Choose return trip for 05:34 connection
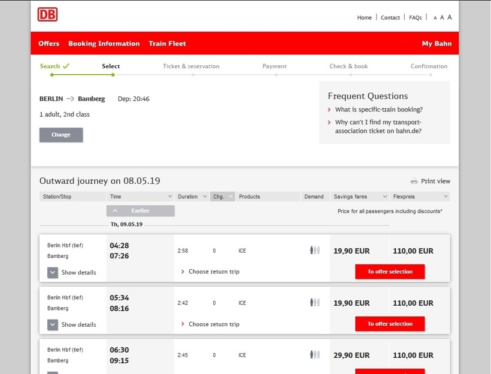 tap(213, 324)
